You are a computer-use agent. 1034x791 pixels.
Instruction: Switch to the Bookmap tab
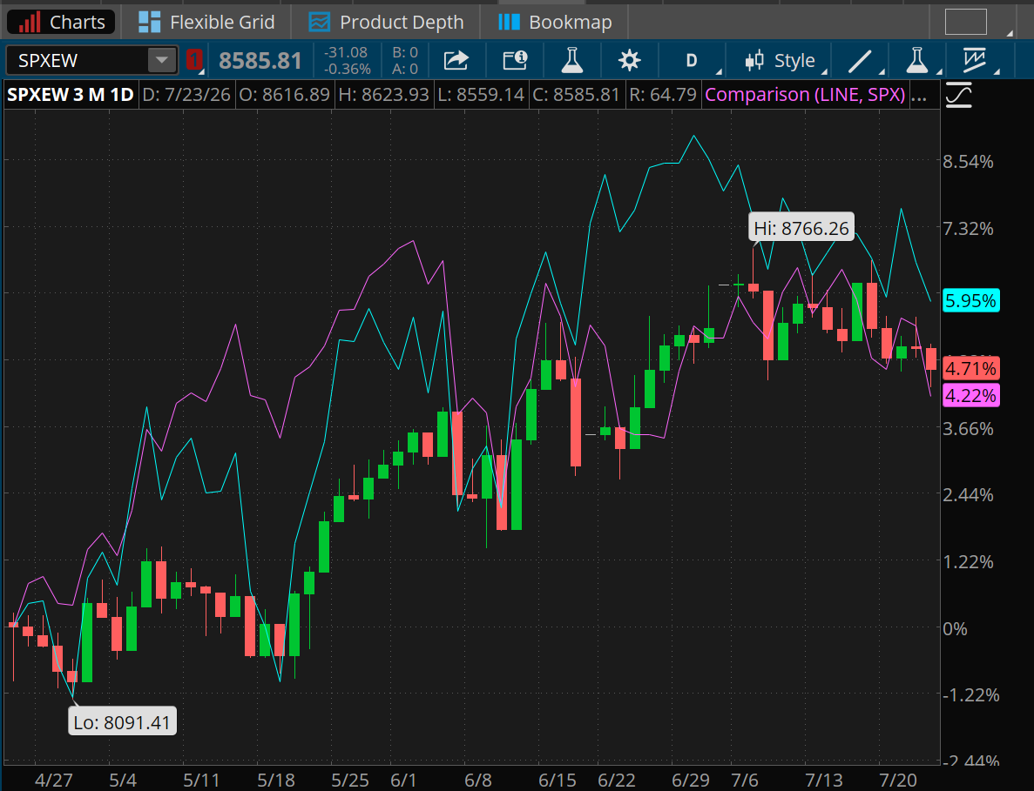[555, 22]
